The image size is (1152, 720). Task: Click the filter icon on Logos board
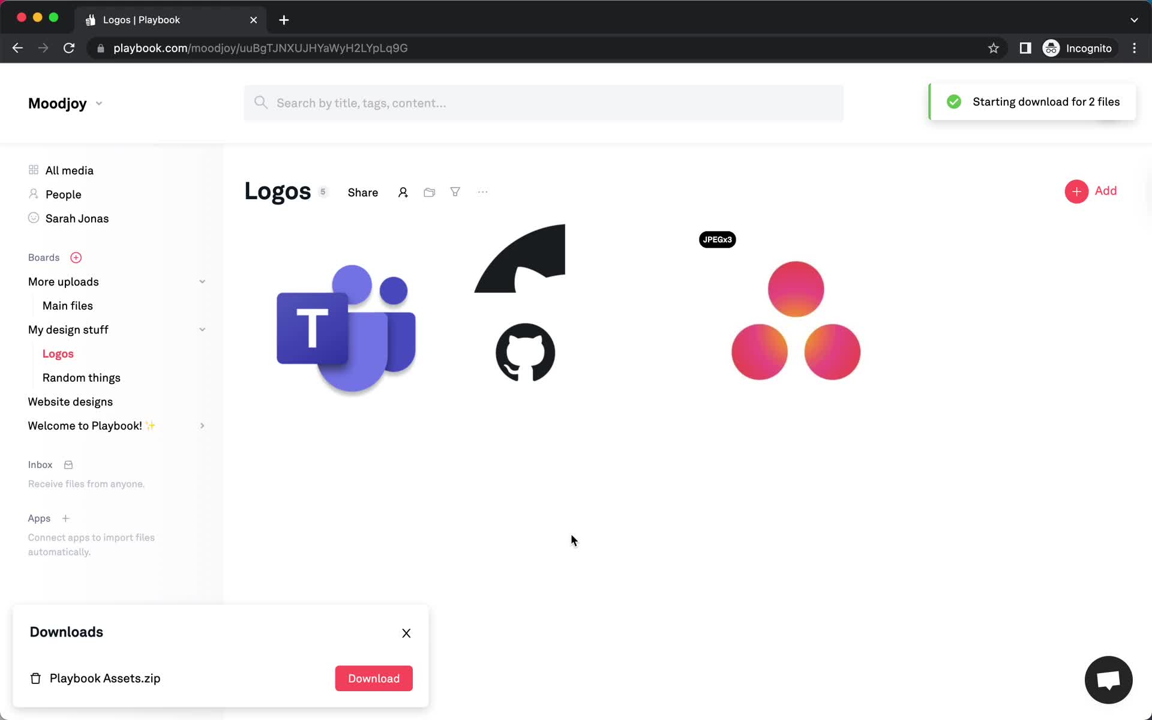coord(455,191)
